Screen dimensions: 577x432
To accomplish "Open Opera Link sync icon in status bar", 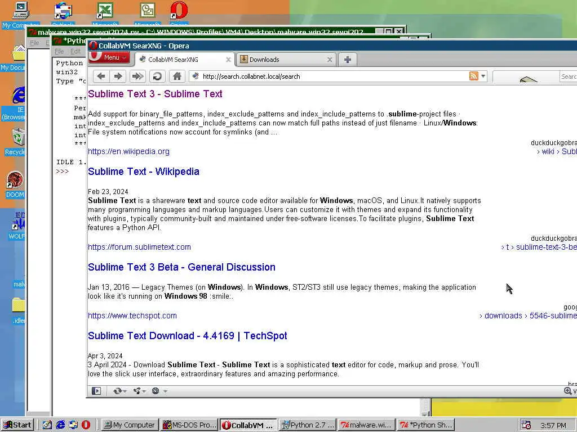I will (x=117, y=391).
